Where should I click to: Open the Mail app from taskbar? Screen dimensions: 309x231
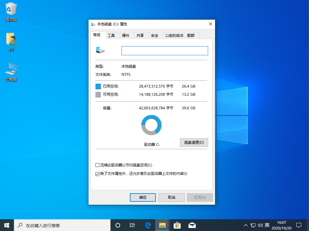(192, 225)
